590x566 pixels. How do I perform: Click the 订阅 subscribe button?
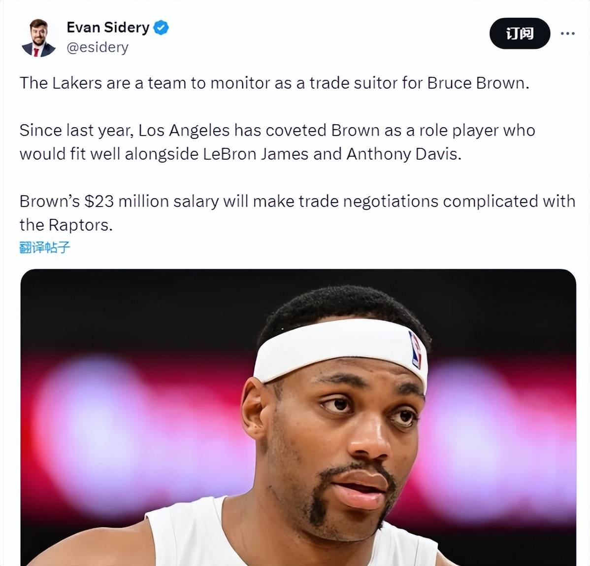[x=520, y=34]
